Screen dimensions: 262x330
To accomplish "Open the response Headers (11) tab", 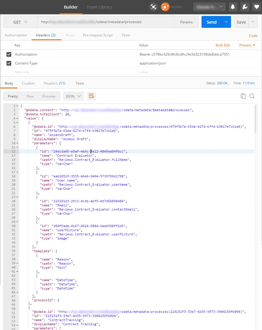I will click(55, 83).
